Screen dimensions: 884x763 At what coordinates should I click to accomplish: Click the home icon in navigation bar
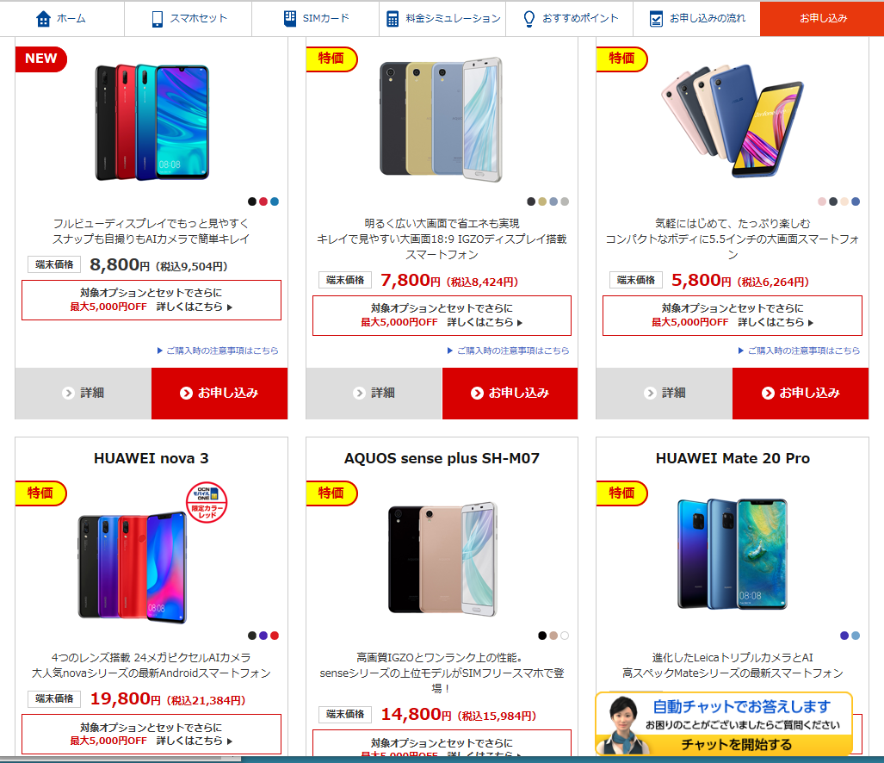pyautogui.click(x=43, y=19)
